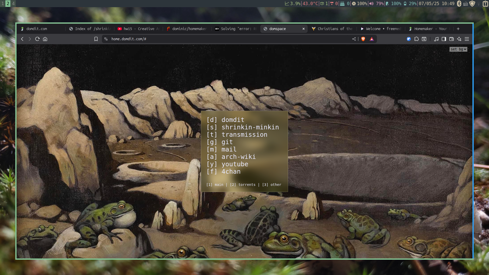
Task: Toggle the browser sidebar panel
Action: (x=444, y=39)
